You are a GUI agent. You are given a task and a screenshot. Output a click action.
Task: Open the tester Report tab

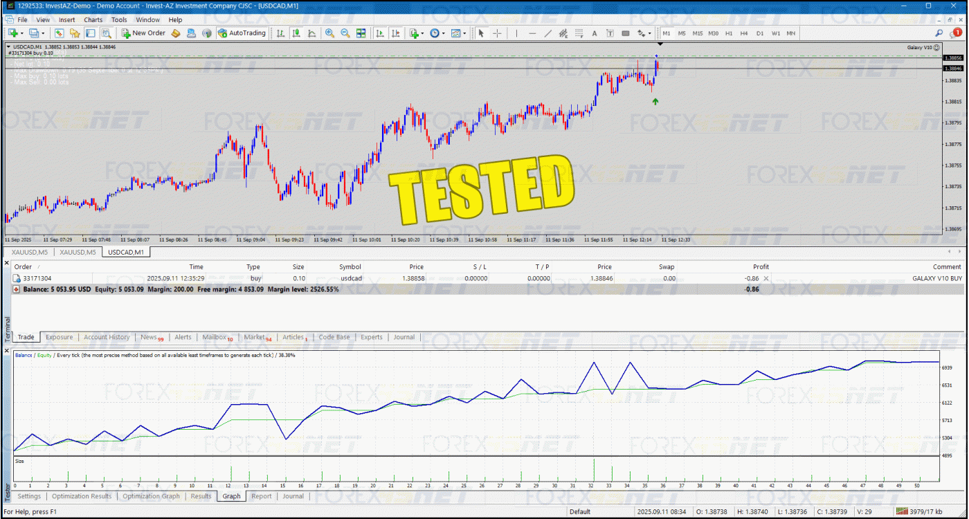click(262, 496)
